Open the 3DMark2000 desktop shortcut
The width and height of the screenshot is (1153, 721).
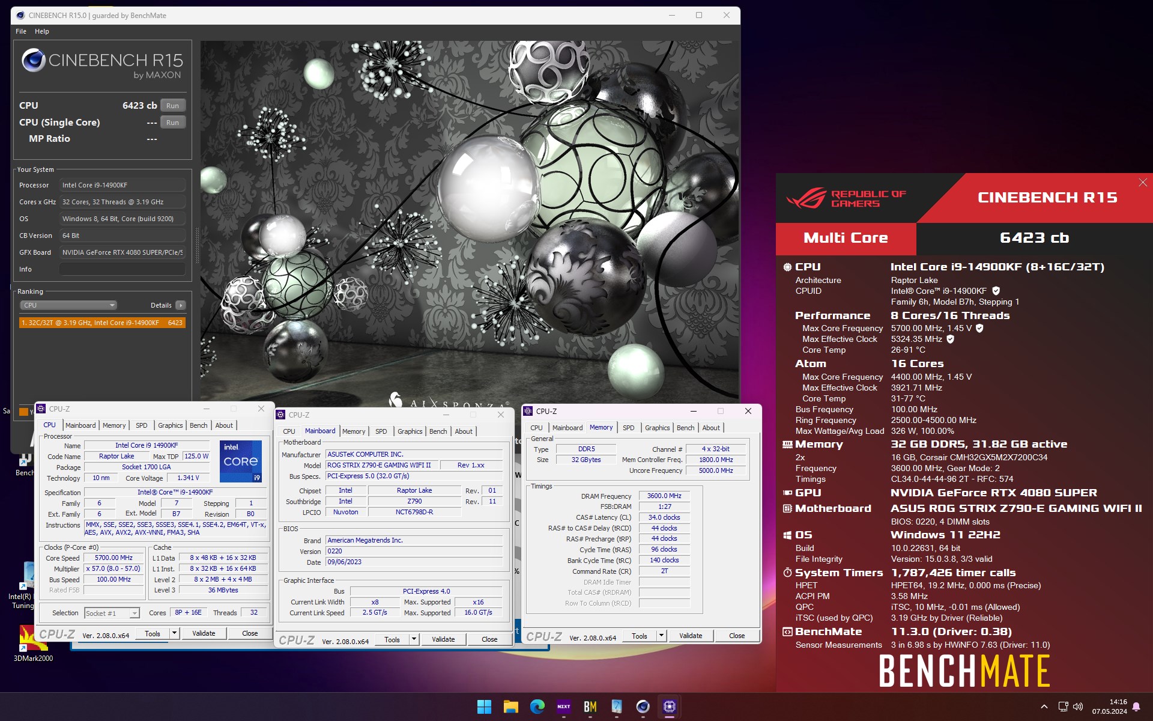click(x=33, y=643)
